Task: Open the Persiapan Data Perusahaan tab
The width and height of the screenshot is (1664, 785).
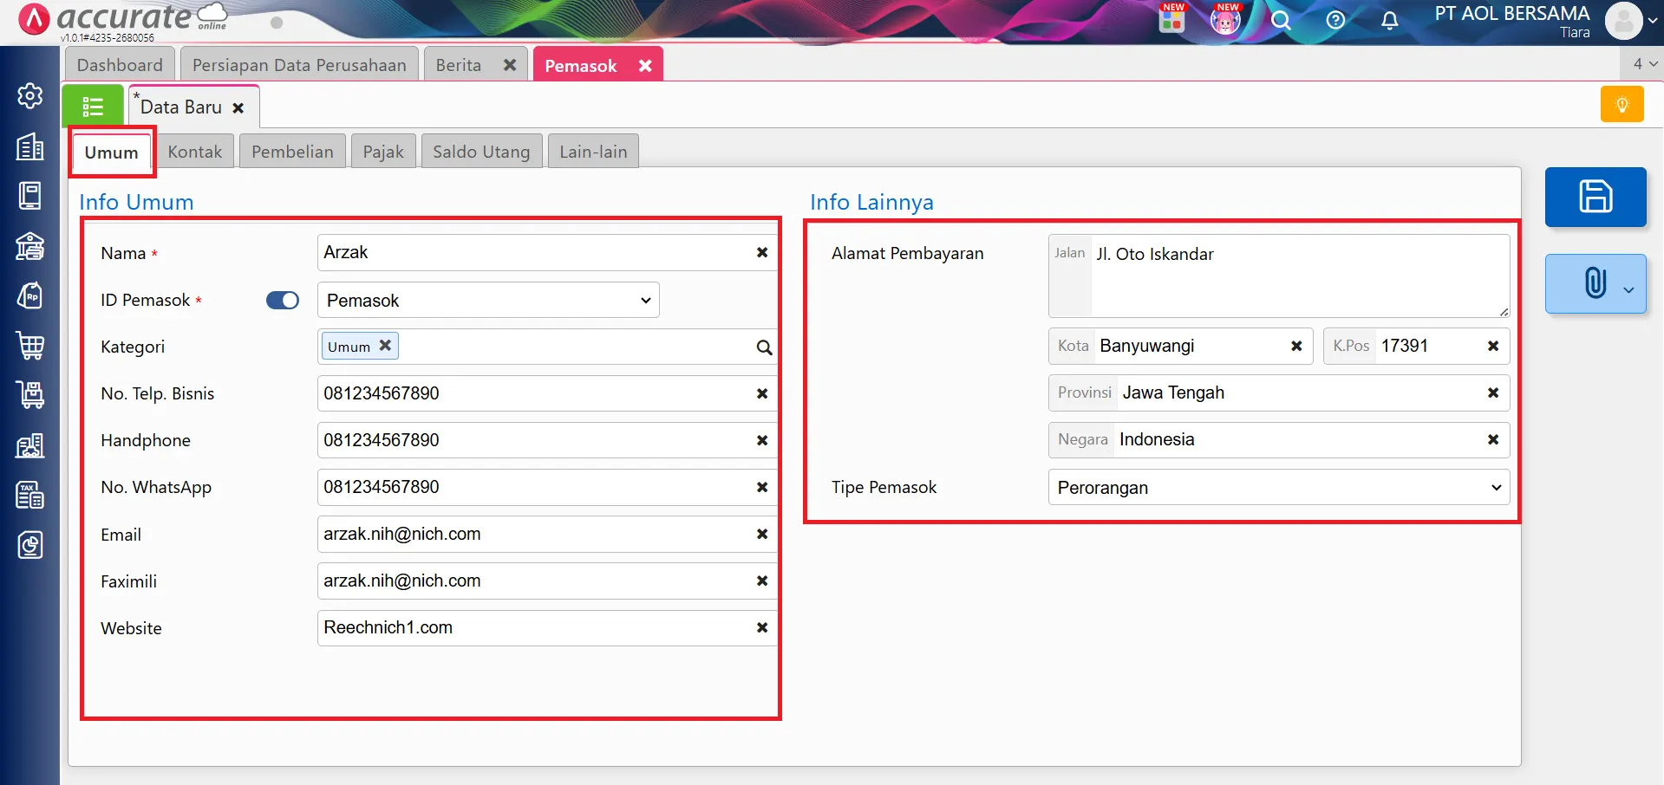Action: (x=299, y=65)
